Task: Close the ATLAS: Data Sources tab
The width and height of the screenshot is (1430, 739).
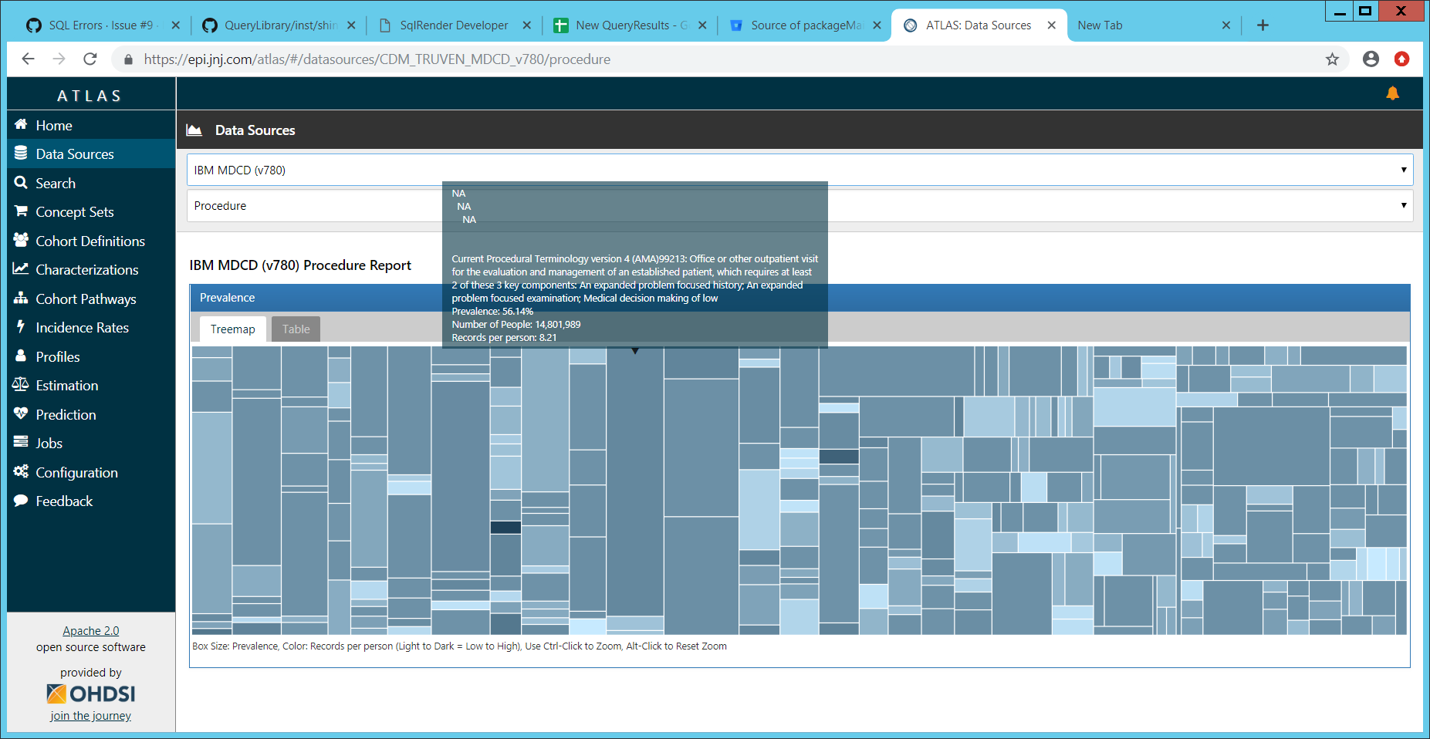Action: pos(1051,25)
